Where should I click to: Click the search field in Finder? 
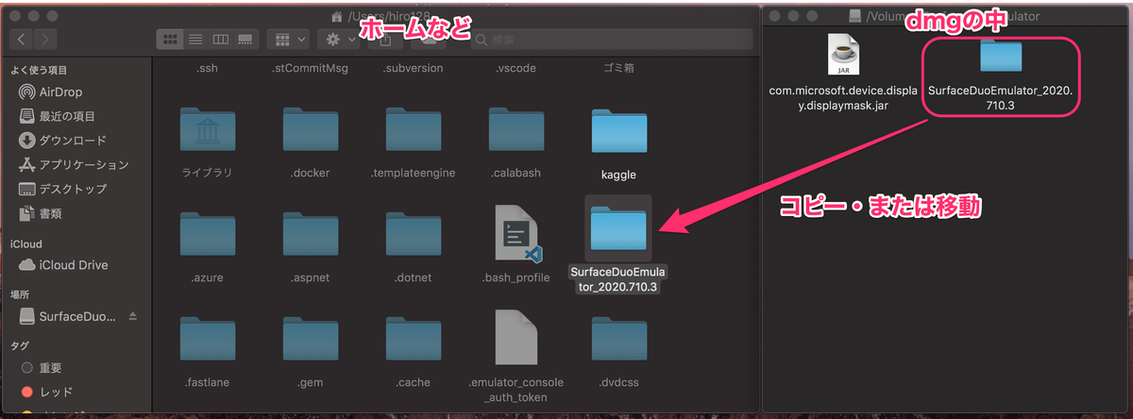(611, 39)
